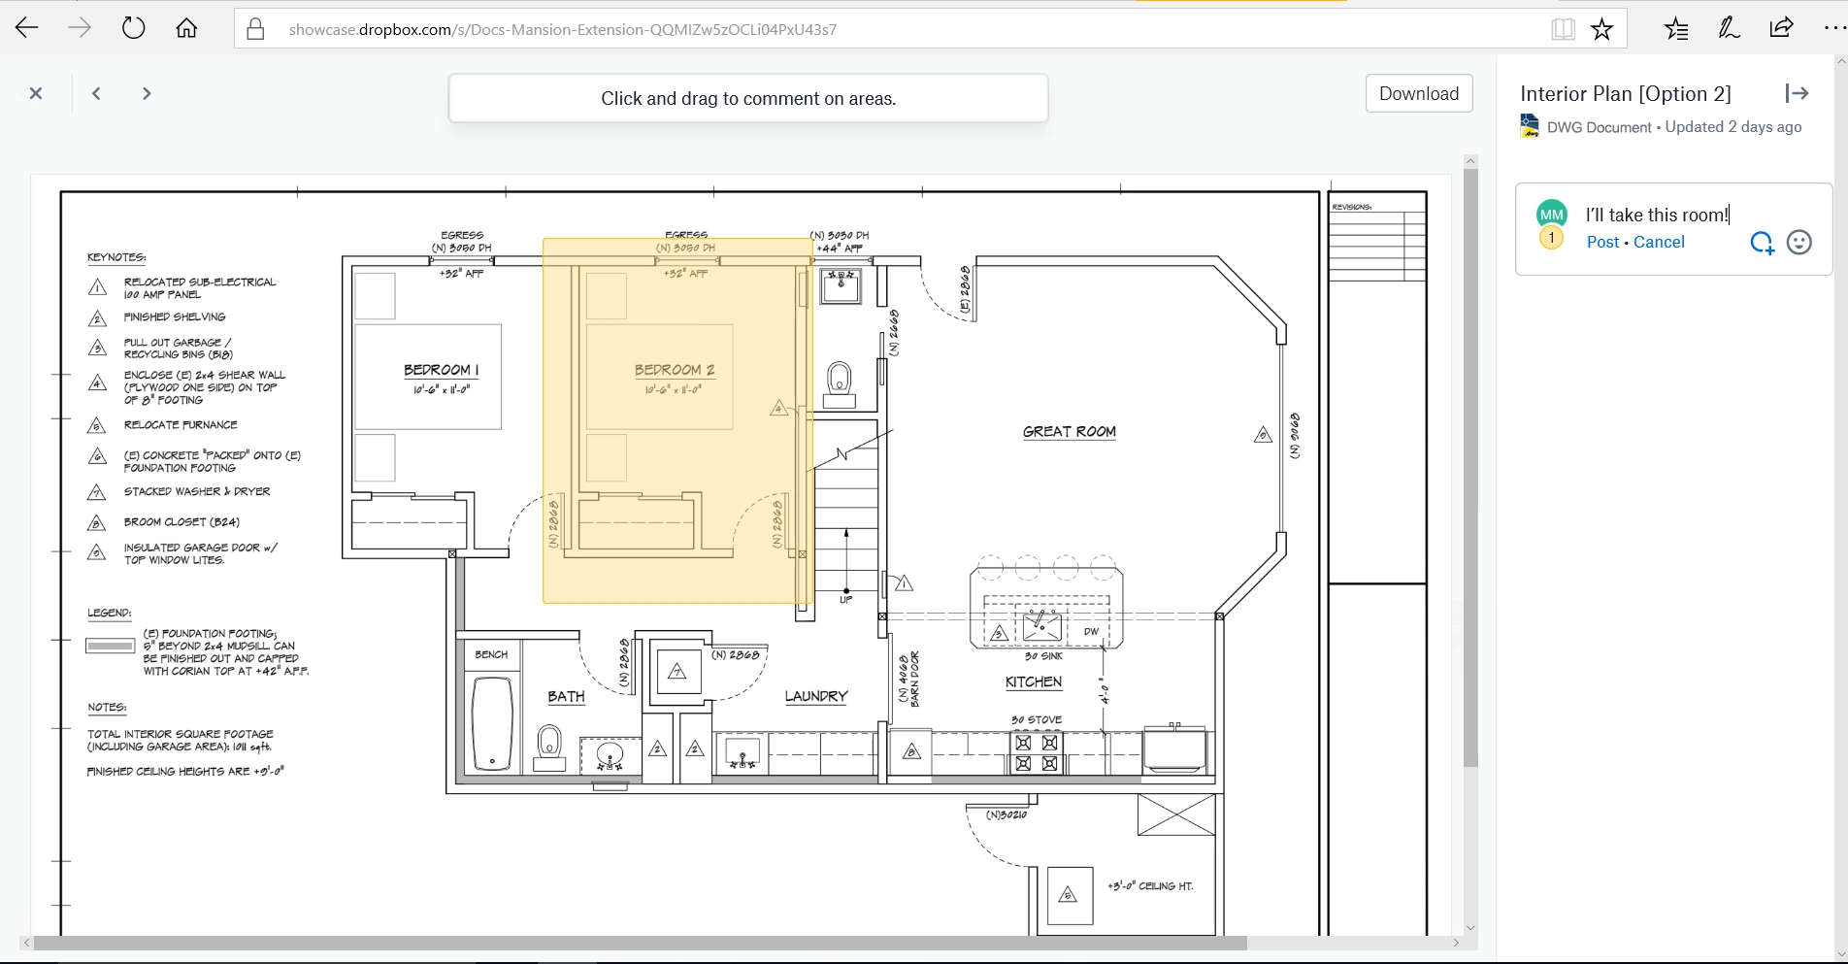
Task: Refresh the page with reload icon
Action: coord(133,28)
